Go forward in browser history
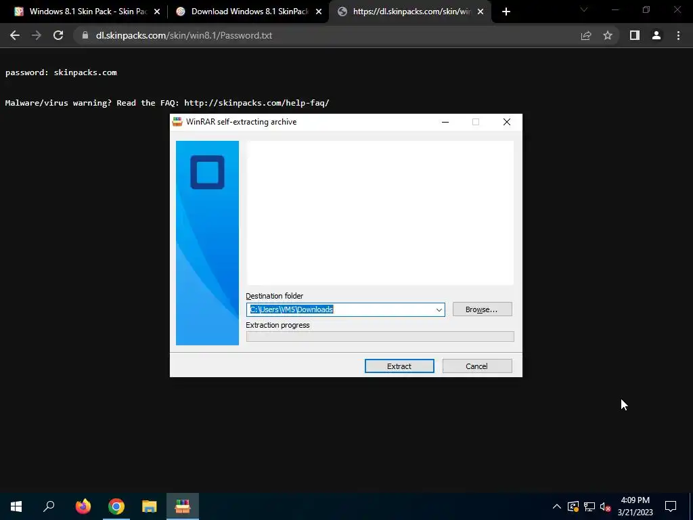The height and width of the screenshot is (520, 693). pyautogui.click(x=37, y=35)
